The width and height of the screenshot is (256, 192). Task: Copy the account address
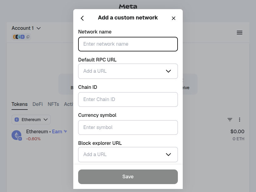[28, 37]
